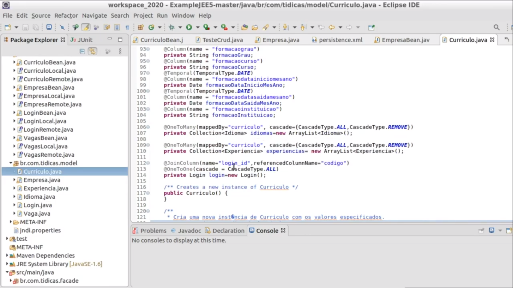The image size is (513, 288).
Task: Toggle Link with Editor in Package Explorer
Action: click(92, 51)
